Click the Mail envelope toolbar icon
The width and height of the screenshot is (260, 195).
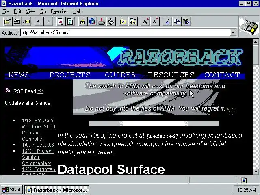pyautogui.click(x=26, y=22)
